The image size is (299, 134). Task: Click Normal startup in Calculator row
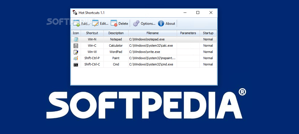pos(208,46)
